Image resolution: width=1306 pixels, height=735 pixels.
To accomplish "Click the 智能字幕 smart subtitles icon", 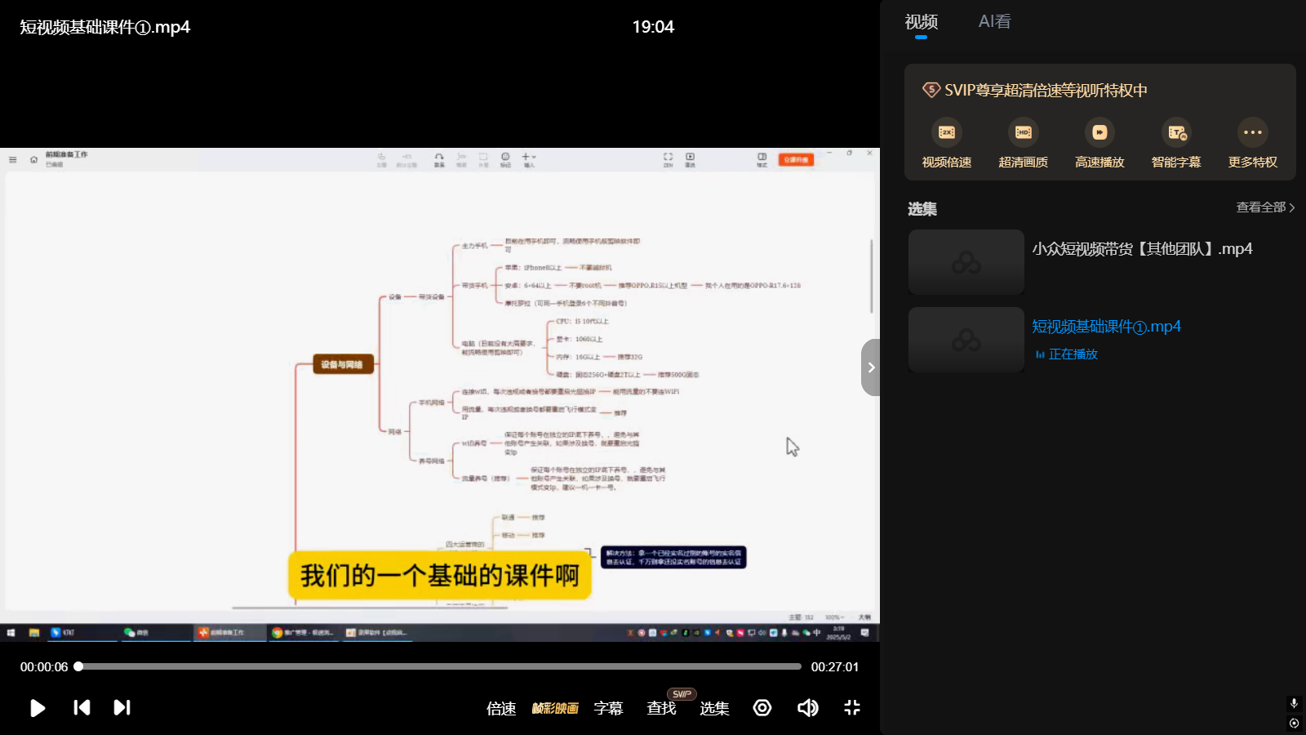I will coord(1176,132).
